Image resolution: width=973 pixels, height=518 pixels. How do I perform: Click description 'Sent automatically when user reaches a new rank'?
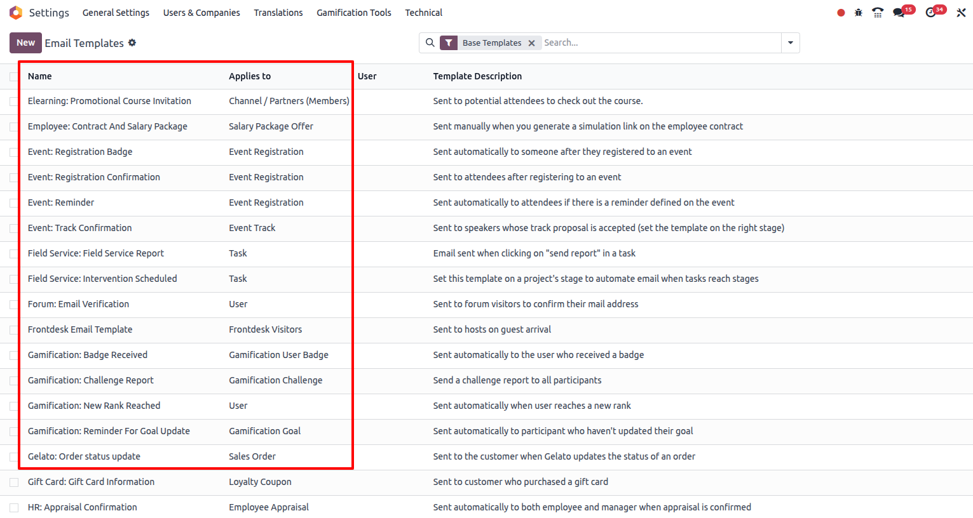click(532, 406)
